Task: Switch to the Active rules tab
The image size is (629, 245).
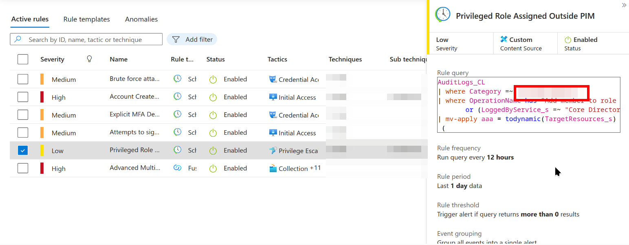Action: pos(30,19)
